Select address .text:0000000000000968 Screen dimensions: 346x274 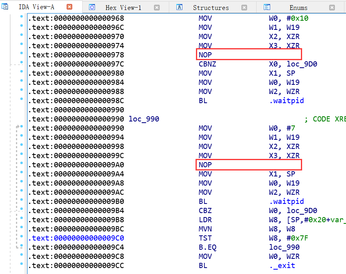[76, 18]
